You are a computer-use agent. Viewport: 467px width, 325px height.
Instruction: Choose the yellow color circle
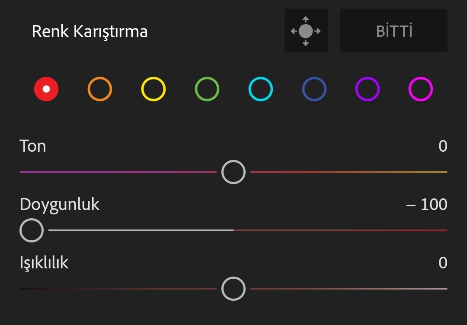coord(154,89)
